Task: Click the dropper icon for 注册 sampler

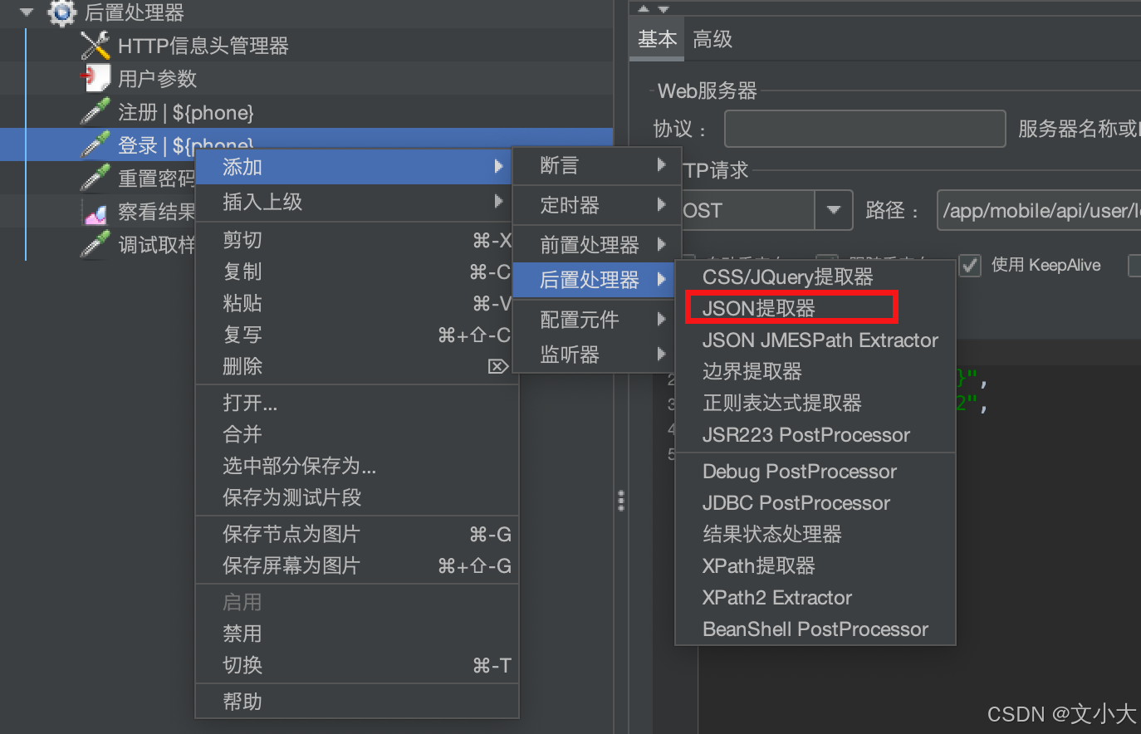Action: point(95,111)
